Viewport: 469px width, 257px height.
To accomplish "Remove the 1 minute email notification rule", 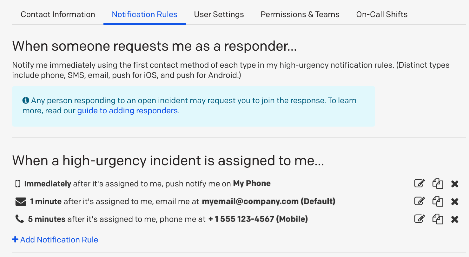I will click(455, 202).
